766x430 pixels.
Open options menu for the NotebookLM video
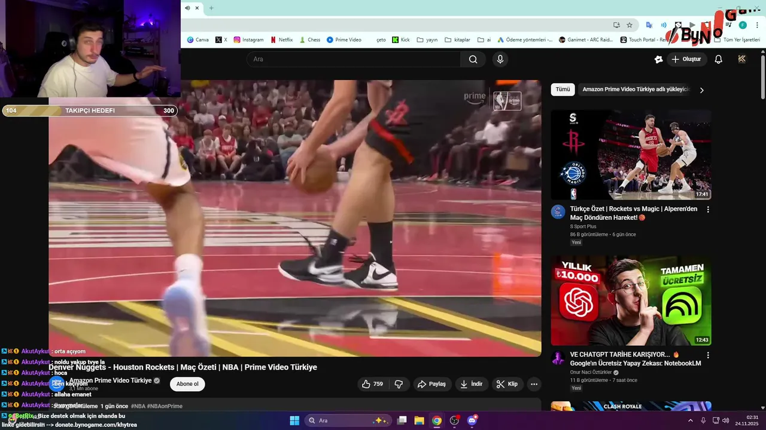(708, 355)
